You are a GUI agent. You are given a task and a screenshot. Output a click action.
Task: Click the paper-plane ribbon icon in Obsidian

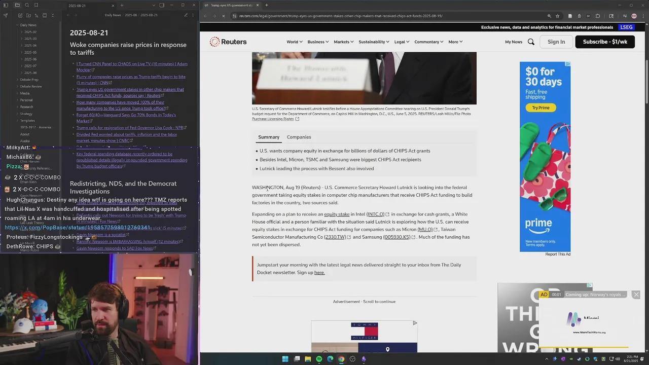6,15
